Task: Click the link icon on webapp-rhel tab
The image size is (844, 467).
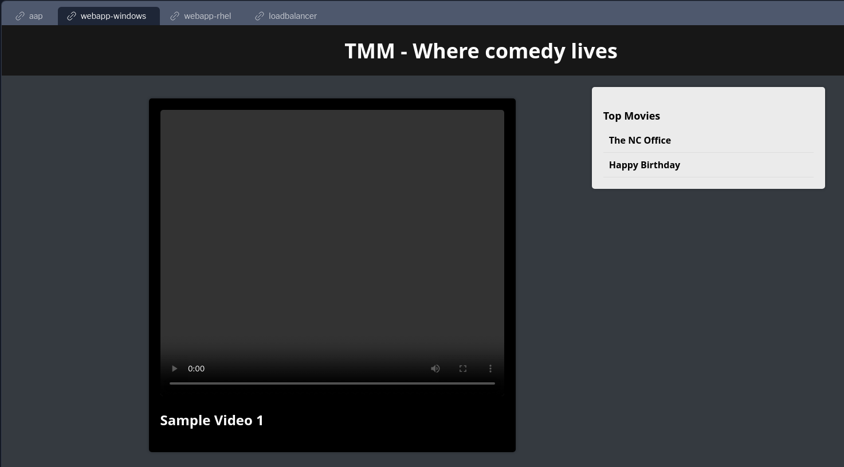Action: 175,16
